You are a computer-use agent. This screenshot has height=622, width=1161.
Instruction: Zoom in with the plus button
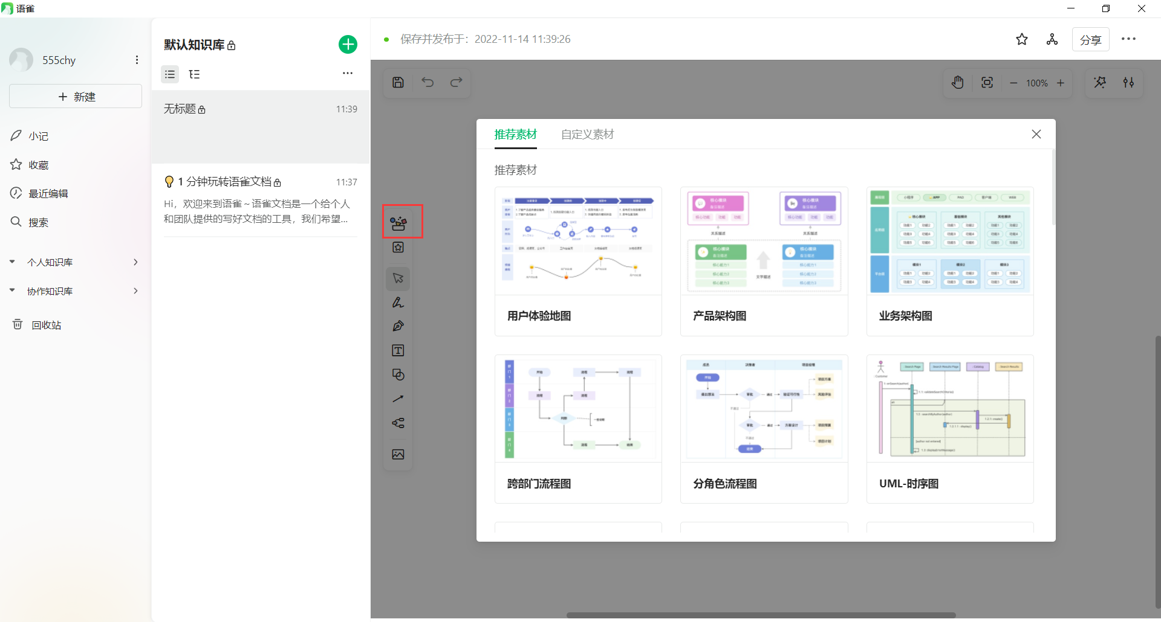coord(1061,83)
